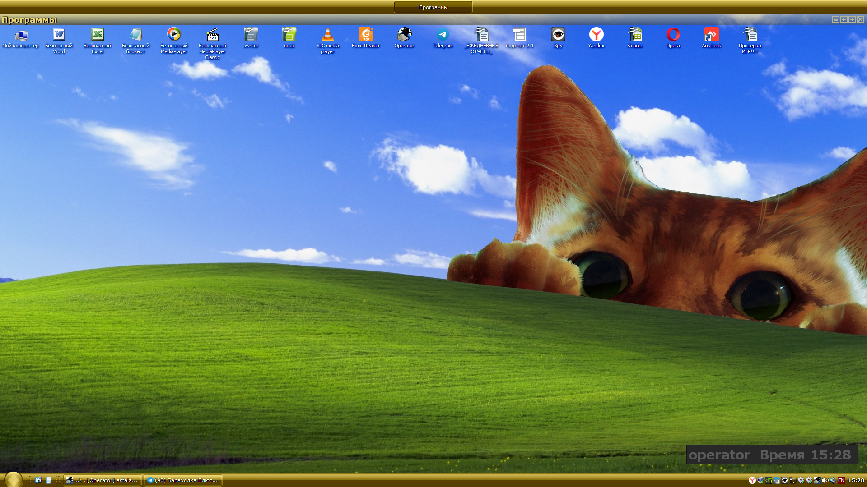The width and height of the screenshot is (867, 487).
Task: Open the MediaPlayer Classic shortcut
Action: pos(212,35)
